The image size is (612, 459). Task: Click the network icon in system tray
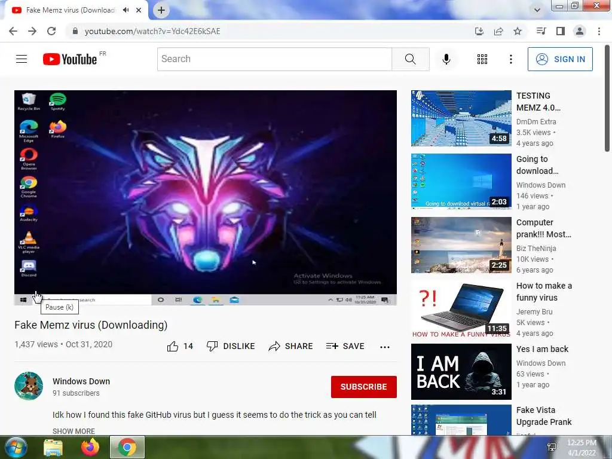pos(552,447)
